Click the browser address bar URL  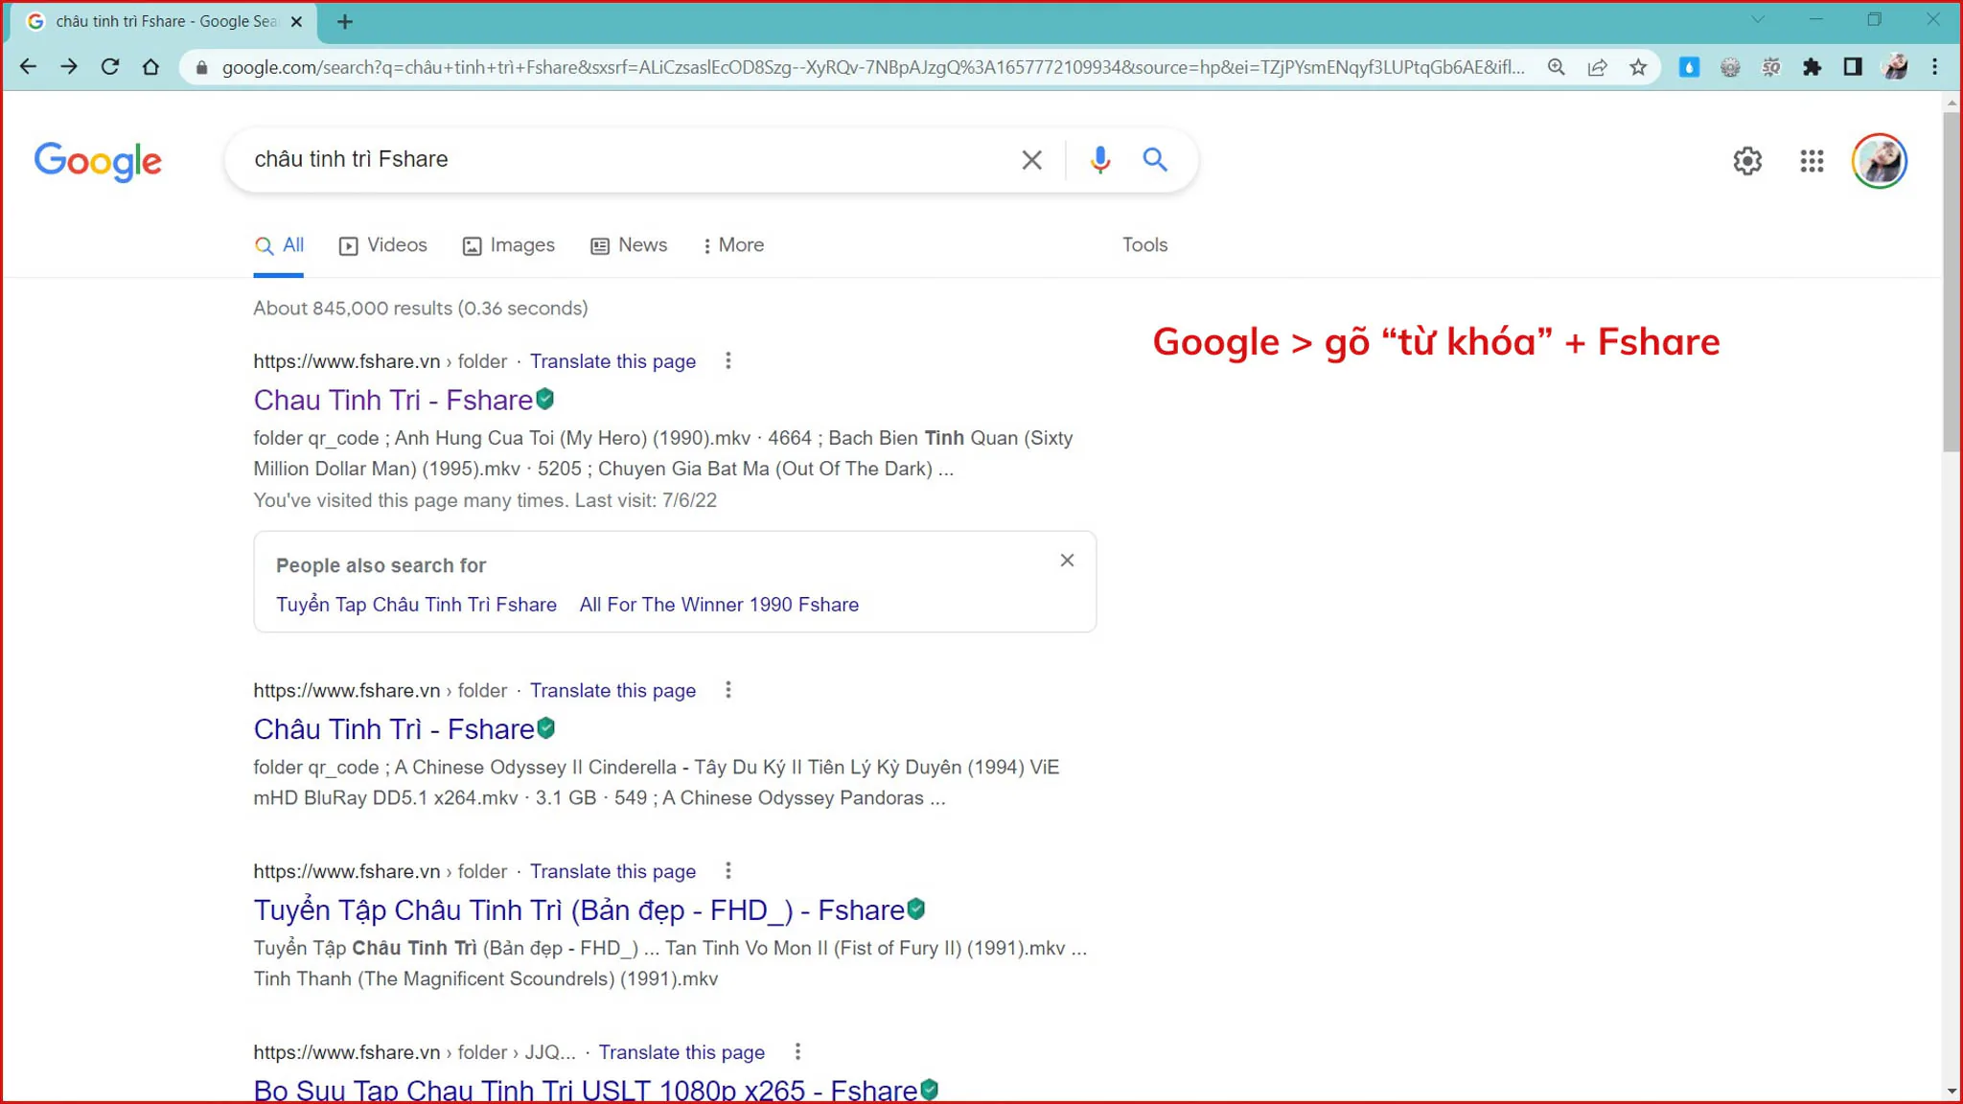pos(872,67)
